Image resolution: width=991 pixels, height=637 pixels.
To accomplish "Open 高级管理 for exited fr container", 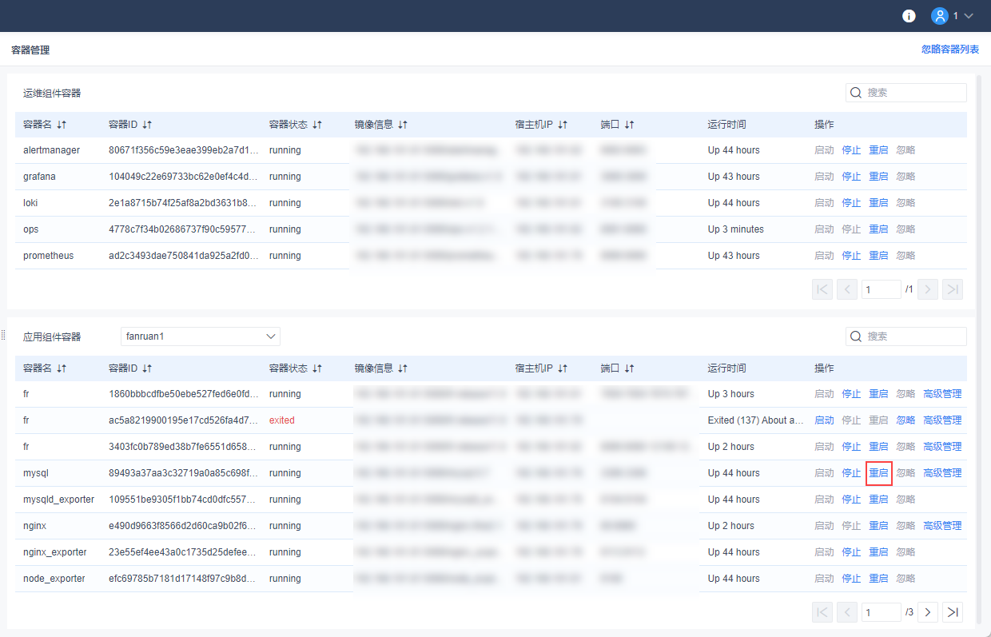I will click(x=942, y=420).
